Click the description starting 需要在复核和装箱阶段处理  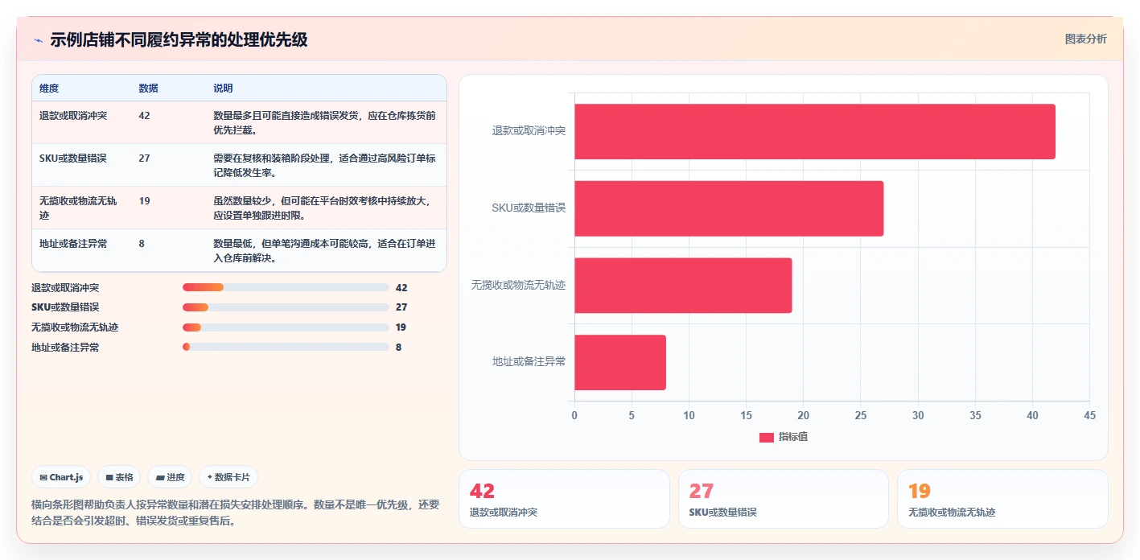[325, 166]
